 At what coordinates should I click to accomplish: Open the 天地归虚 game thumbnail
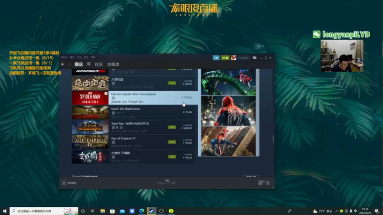point(90,83)
